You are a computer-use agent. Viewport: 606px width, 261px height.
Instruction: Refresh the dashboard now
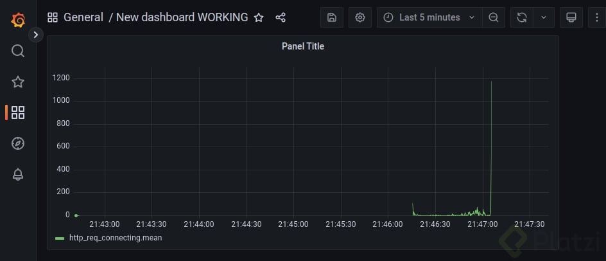(x=522, y=17)
